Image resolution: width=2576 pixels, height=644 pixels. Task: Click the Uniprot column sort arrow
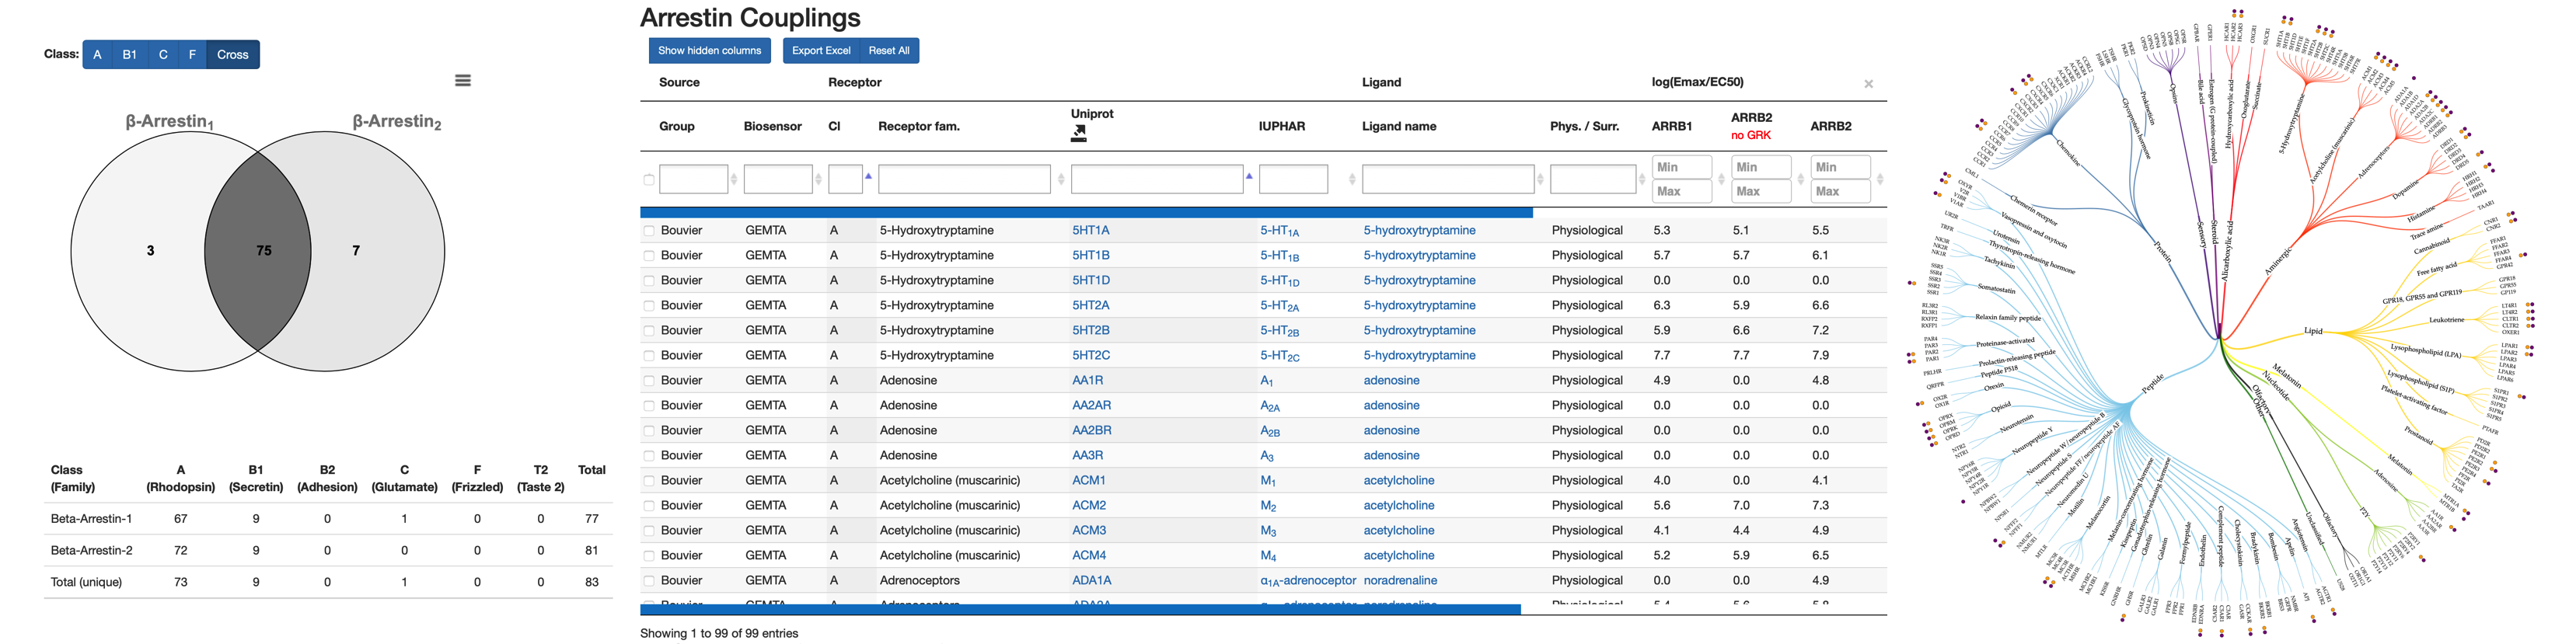coord(1249,176)
